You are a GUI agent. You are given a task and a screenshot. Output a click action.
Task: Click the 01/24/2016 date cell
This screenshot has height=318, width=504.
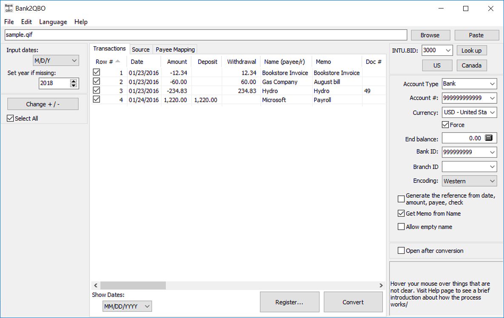point(144,100)
